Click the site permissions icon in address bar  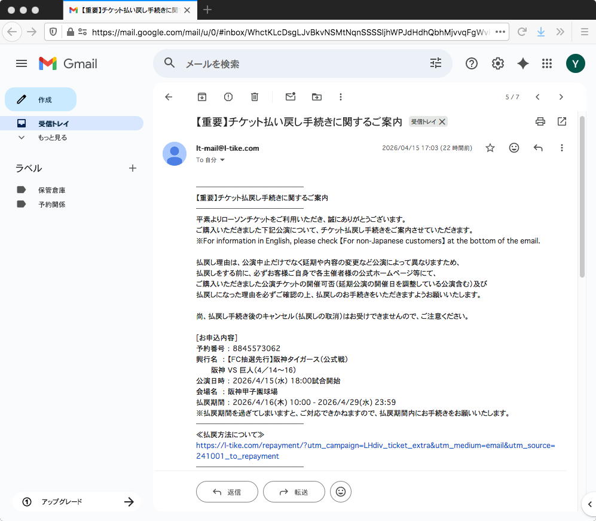coord(82,32)
